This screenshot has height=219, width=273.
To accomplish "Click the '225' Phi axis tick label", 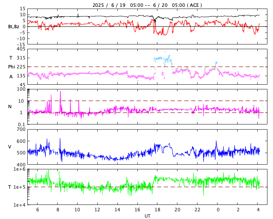I will pyautogui.click(x=21, y=67).
